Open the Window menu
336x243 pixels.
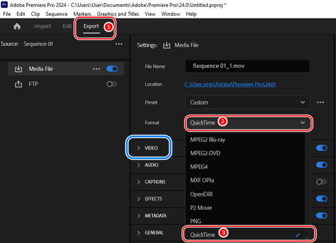(171, 14)
